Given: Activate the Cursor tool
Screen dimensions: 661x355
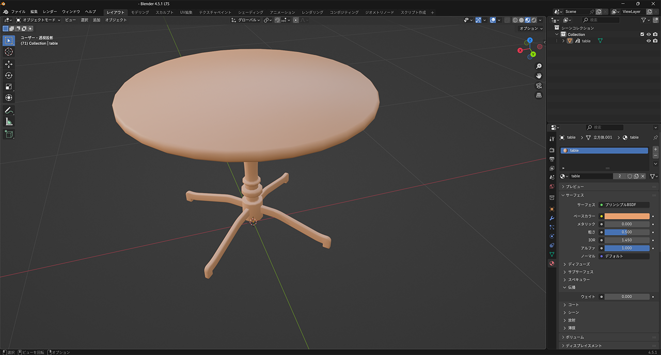Looking at the screenshot, I should (9, 52).
